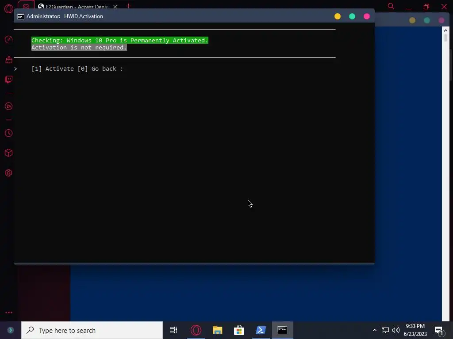Image resolution: width=453 pixels, height=339 pixels.
Task: Click the '[1] Activate [0] Go back' prompt
Action: [x=77, y=68]
